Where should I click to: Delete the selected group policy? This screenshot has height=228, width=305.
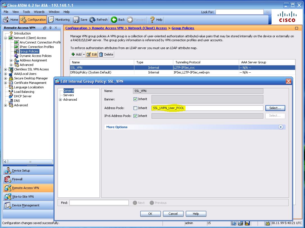point(106,54)
